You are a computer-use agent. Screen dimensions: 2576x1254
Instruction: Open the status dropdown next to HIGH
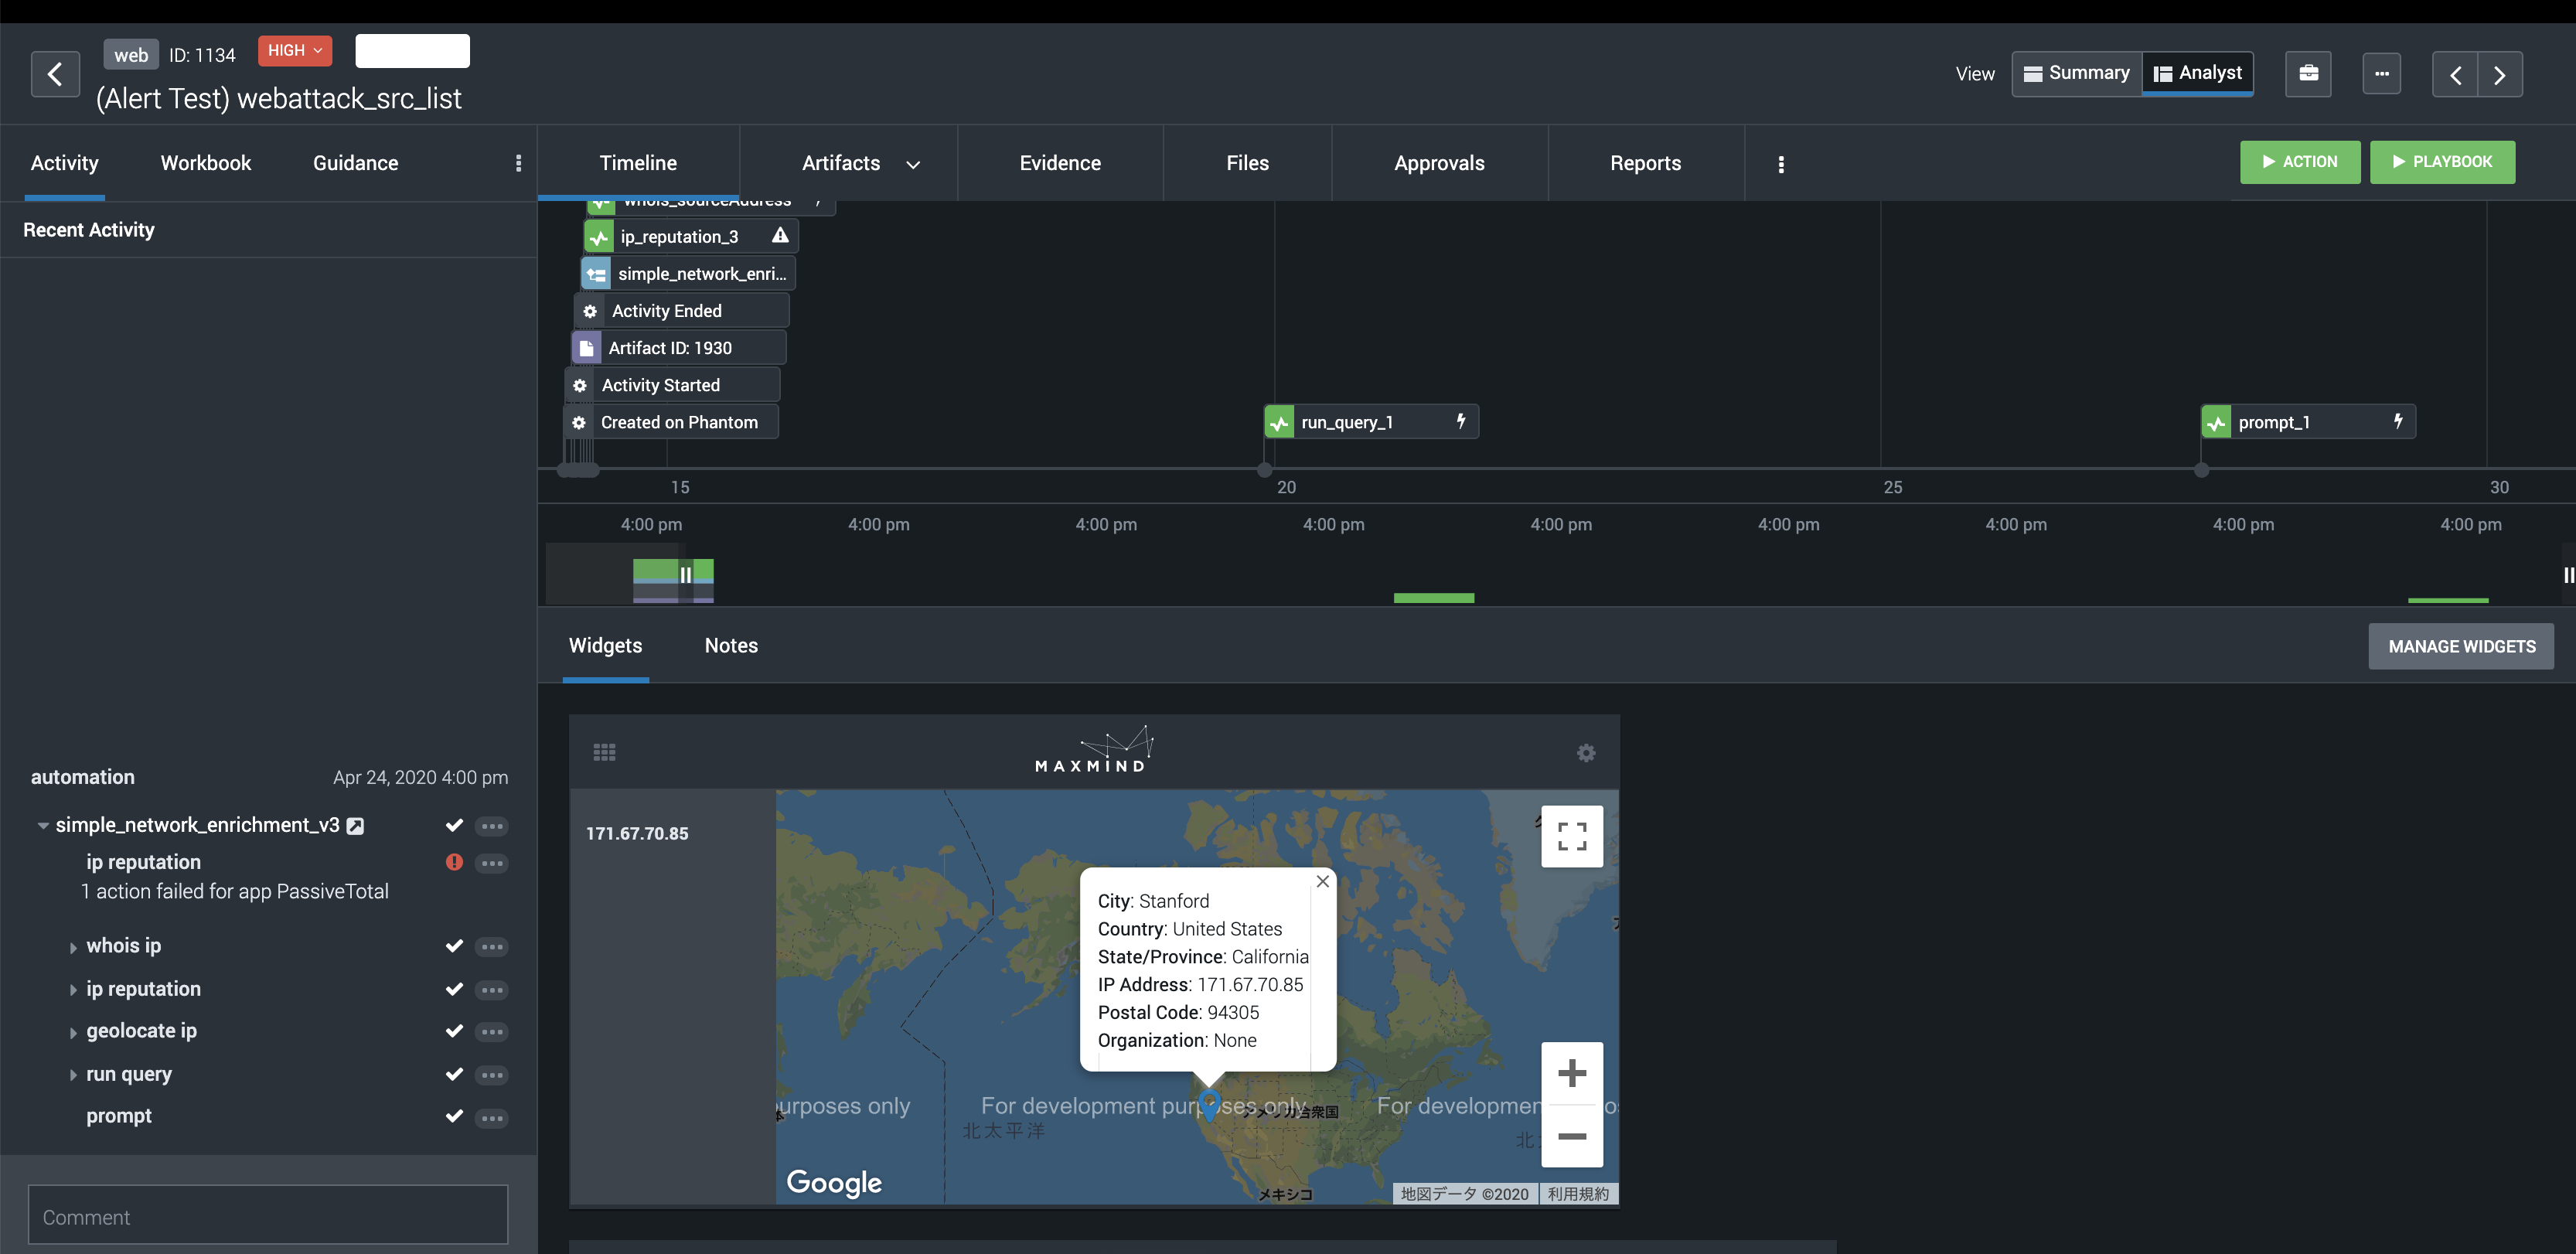click(x=412, y=51)
